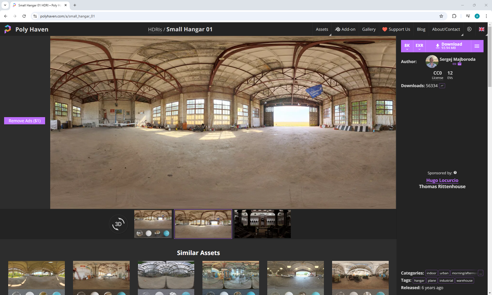The image size is (492, 295).
Task: Download the 93.94 MB HDRI file
Action: (448, 46)
